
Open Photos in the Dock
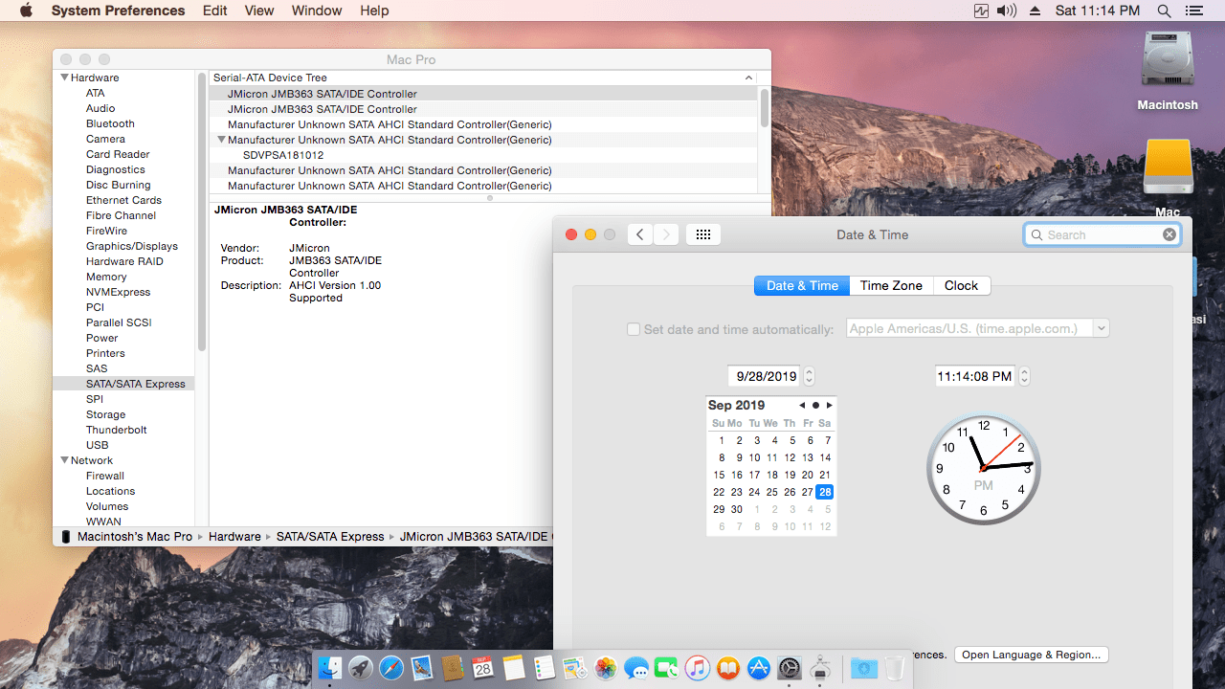point(606,668)
